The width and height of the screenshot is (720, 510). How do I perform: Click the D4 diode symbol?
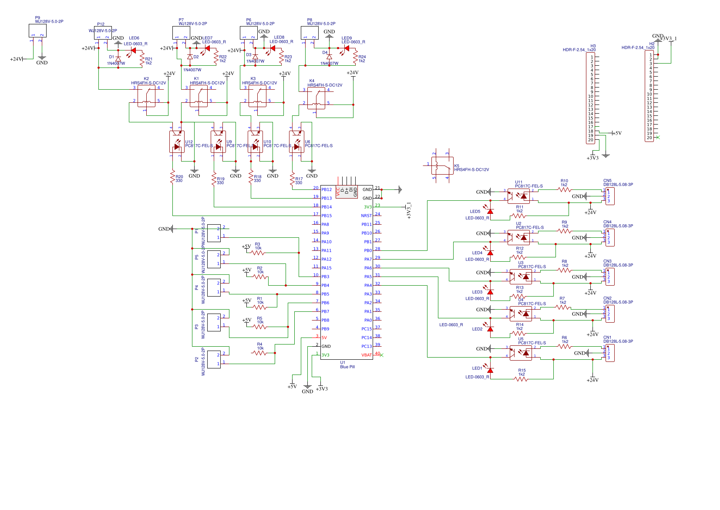click(x=329, y=56)
